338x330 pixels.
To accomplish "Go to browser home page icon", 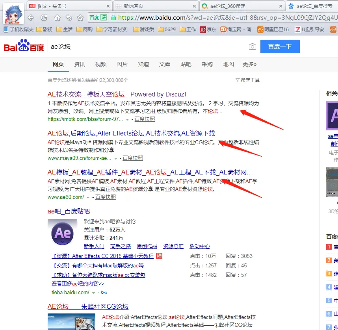I will [x=57, y=18].
